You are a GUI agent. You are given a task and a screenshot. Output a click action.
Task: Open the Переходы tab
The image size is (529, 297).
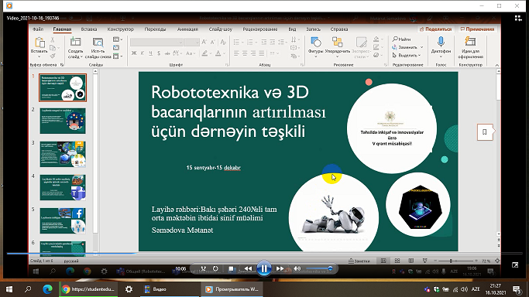click(155, 29)
